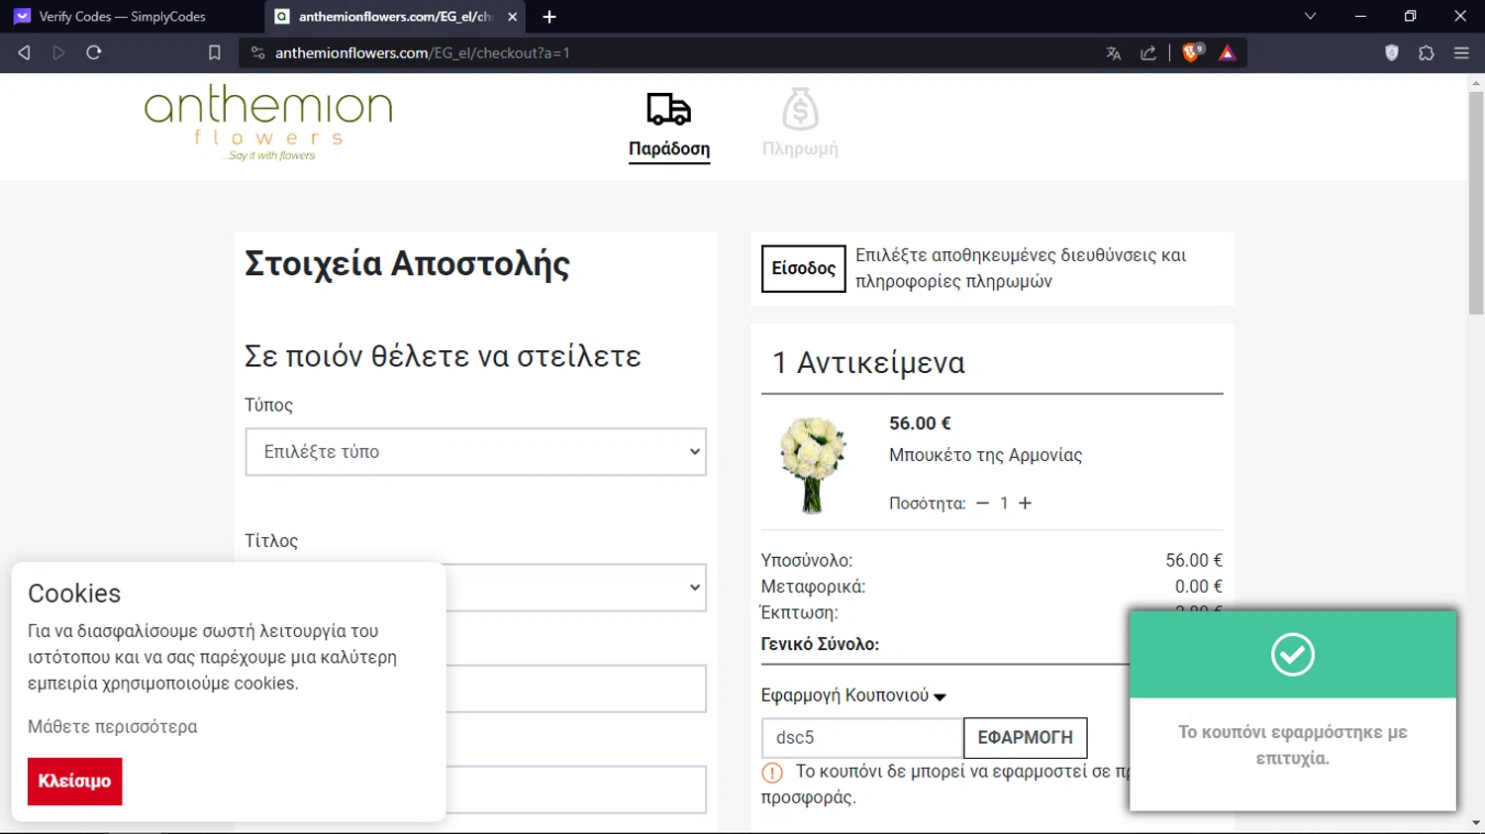1485x834 pixels.
Task: Go back to the previous page
Action: [24, 52]
